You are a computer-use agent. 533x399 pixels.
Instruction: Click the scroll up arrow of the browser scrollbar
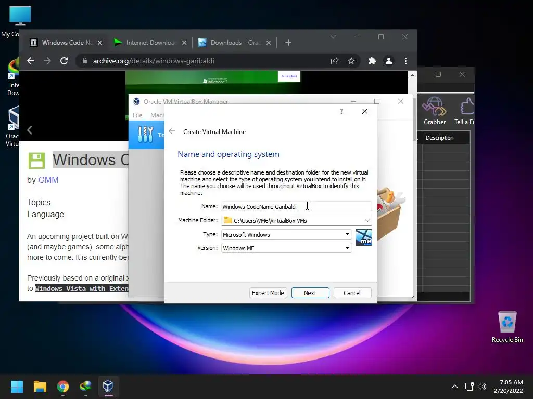(412, 75)
